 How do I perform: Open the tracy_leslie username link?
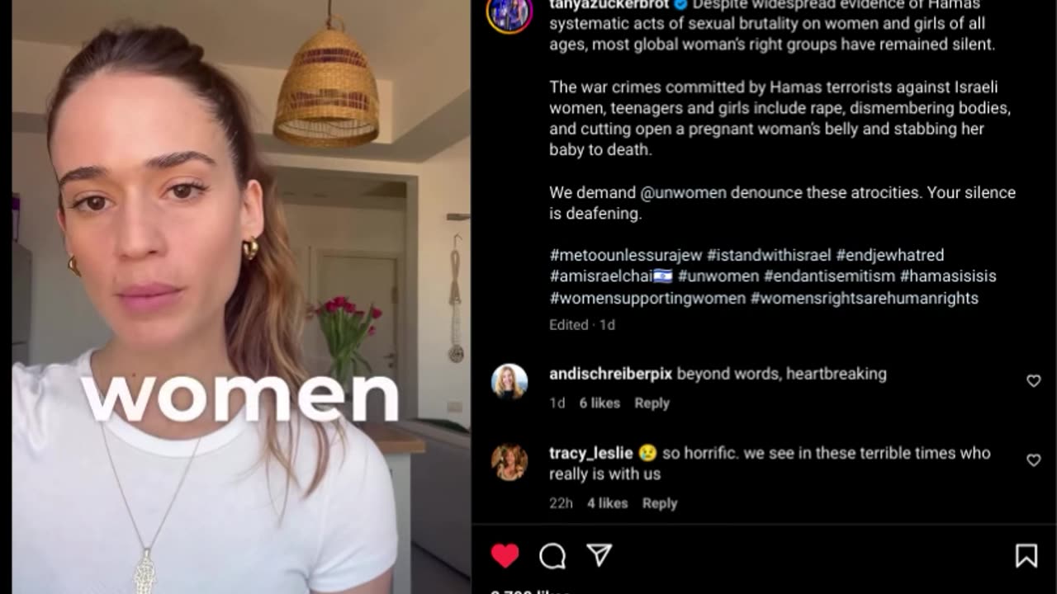pyautogui.click(x=591, y=453)
